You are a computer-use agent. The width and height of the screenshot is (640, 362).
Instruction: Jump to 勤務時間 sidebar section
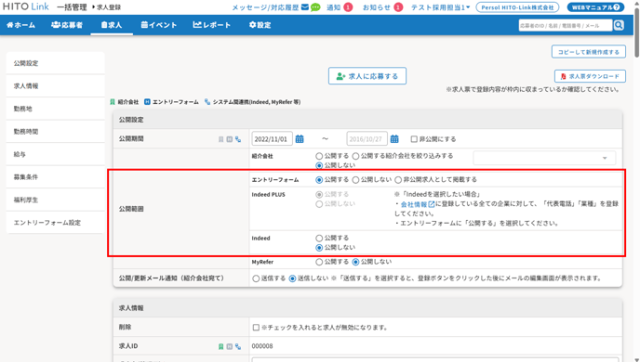pyautogui.click(x=55, y=132)
